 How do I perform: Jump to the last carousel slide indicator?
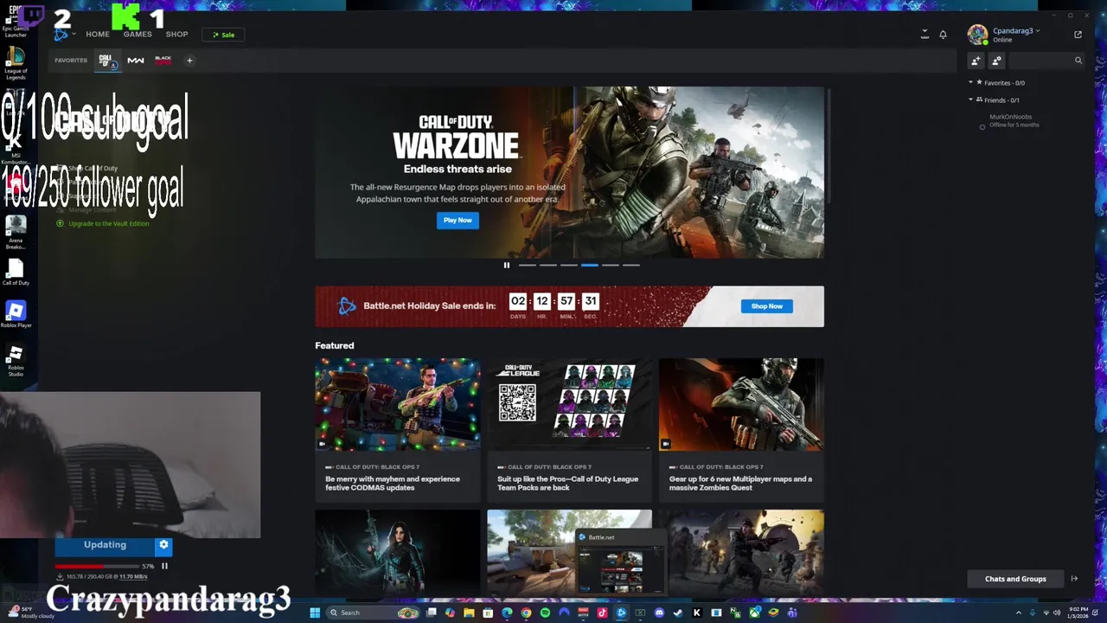[631, 266]
